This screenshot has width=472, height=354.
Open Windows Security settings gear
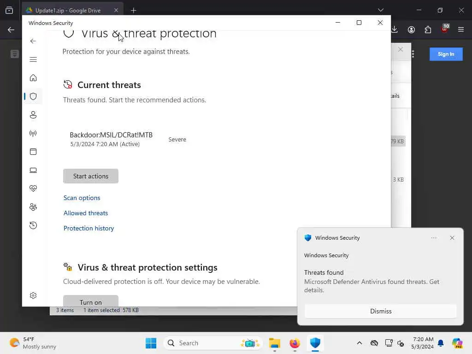pos(33,295)
